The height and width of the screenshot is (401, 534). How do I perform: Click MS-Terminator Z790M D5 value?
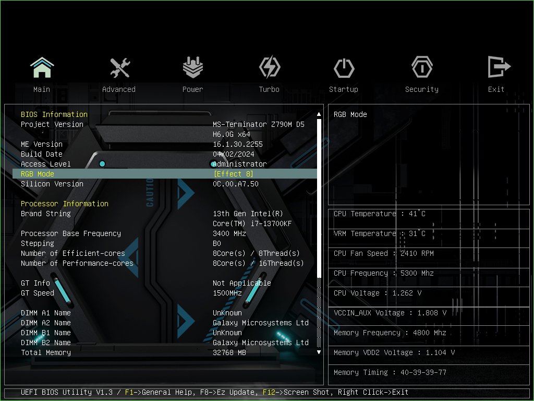(259, 124)
